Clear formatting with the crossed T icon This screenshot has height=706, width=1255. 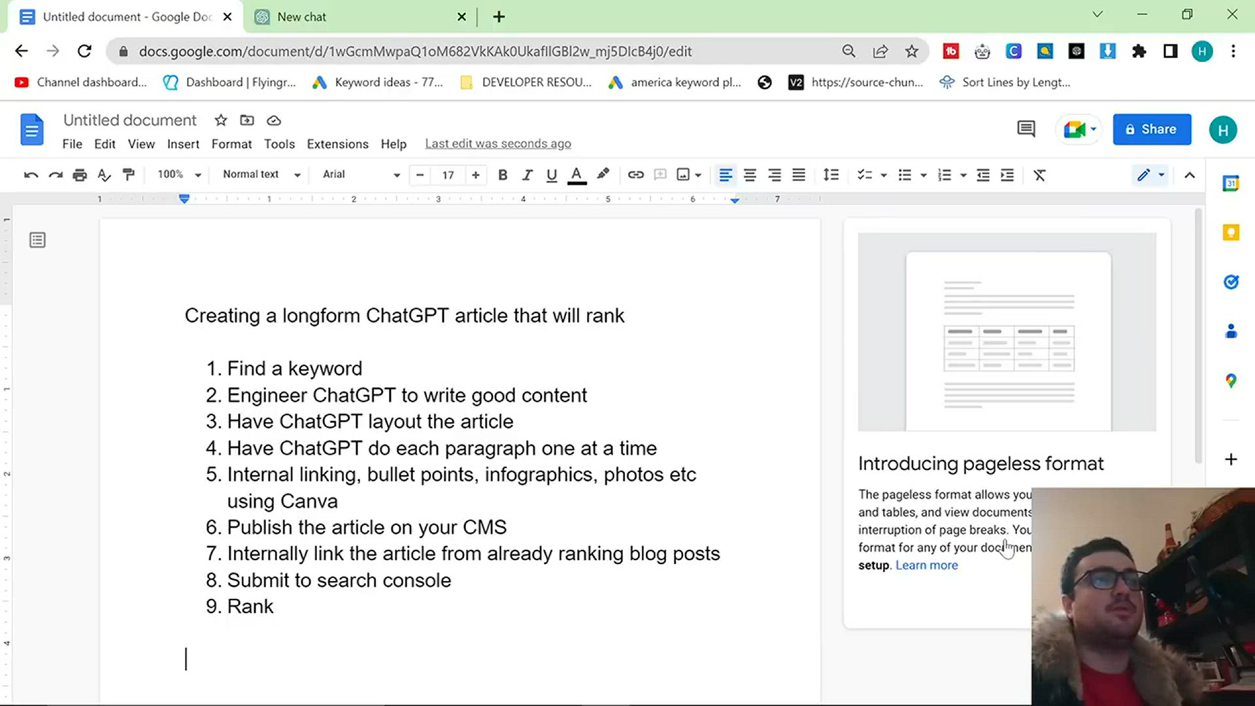(x=1039, y=175)
